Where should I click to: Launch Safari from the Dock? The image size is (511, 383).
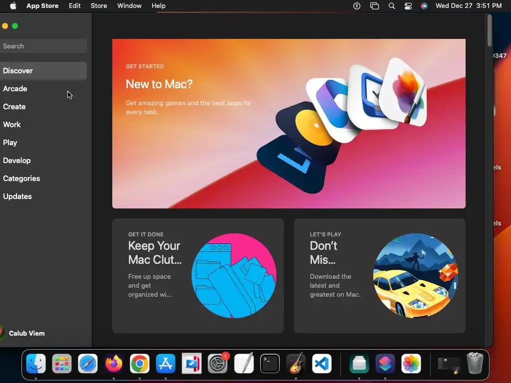(x=88, y=364)
